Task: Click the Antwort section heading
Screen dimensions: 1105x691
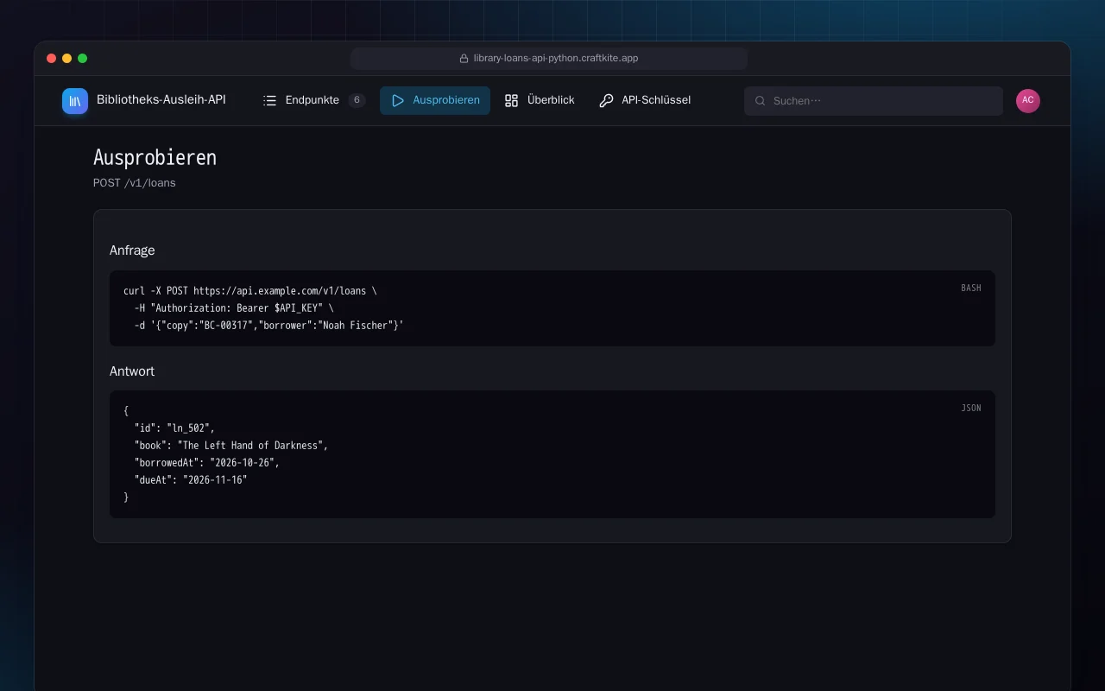Action: [132, 371]
